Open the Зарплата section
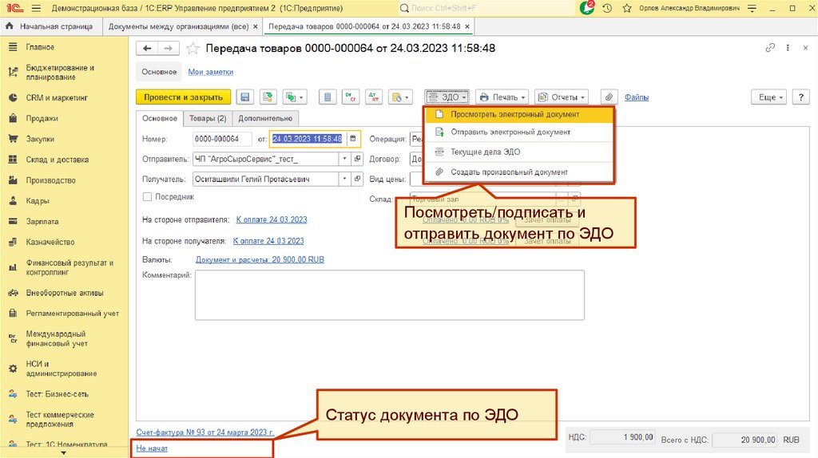 click(42, 222)
